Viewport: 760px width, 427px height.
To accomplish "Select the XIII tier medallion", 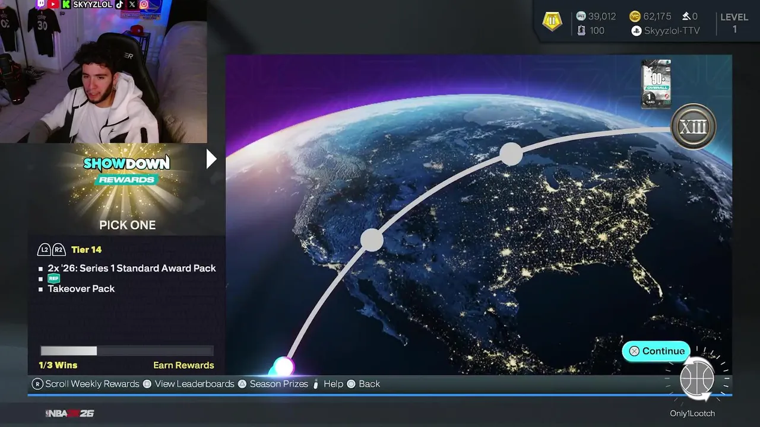I will pyautogui.click(x=693, y=126).
